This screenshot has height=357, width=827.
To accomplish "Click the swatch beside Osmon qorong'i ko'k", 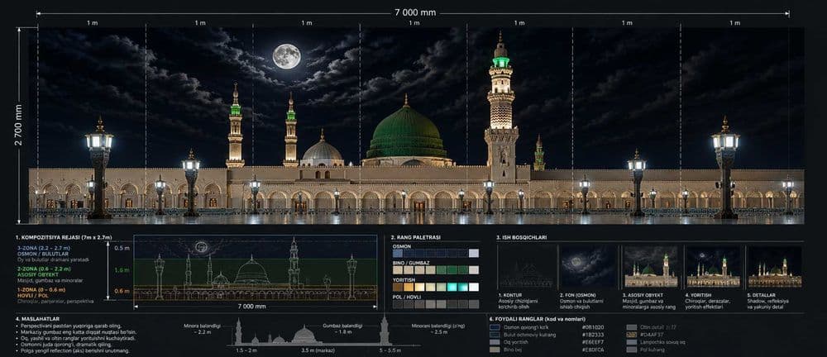I will pyautogui.click(x=495, y=327).
